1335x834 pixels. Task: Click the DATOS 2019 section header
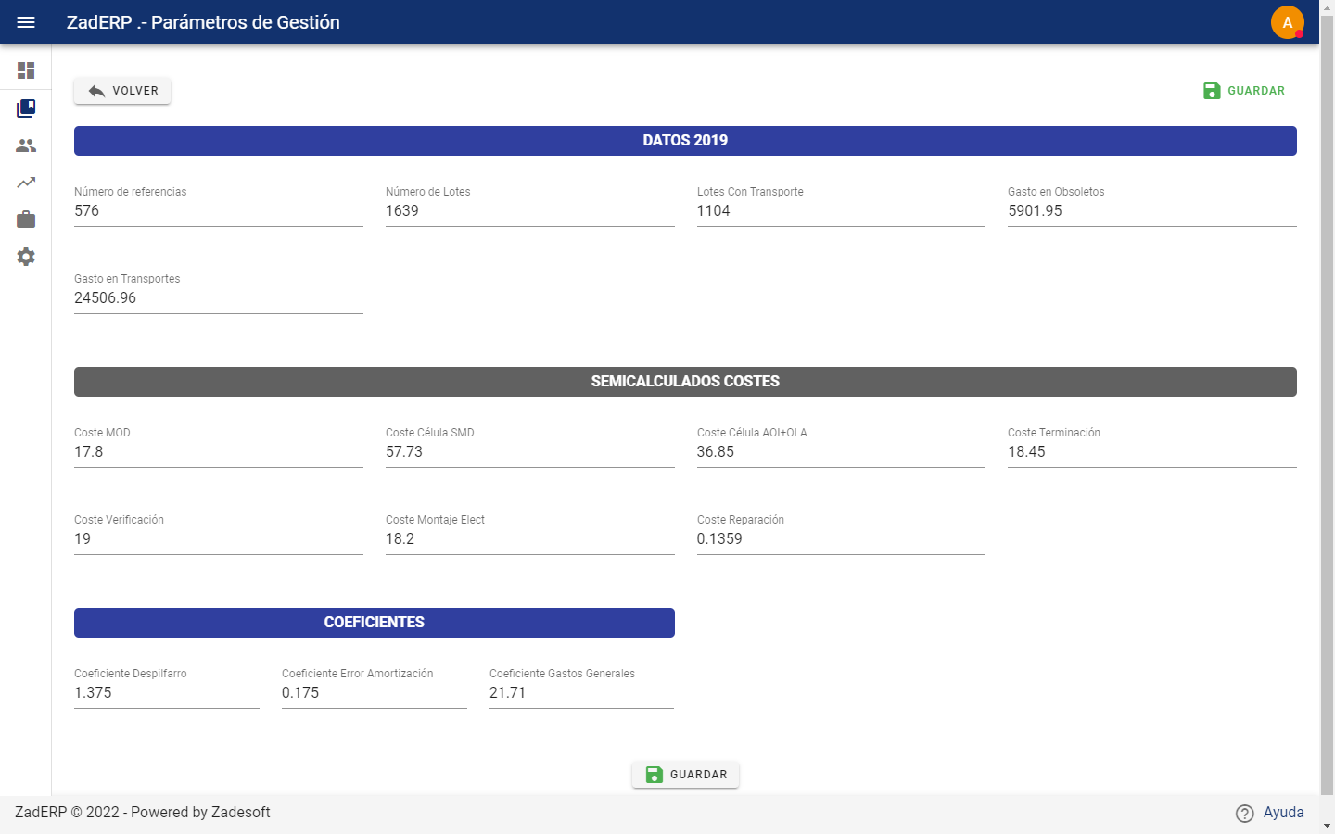[685, 141]
